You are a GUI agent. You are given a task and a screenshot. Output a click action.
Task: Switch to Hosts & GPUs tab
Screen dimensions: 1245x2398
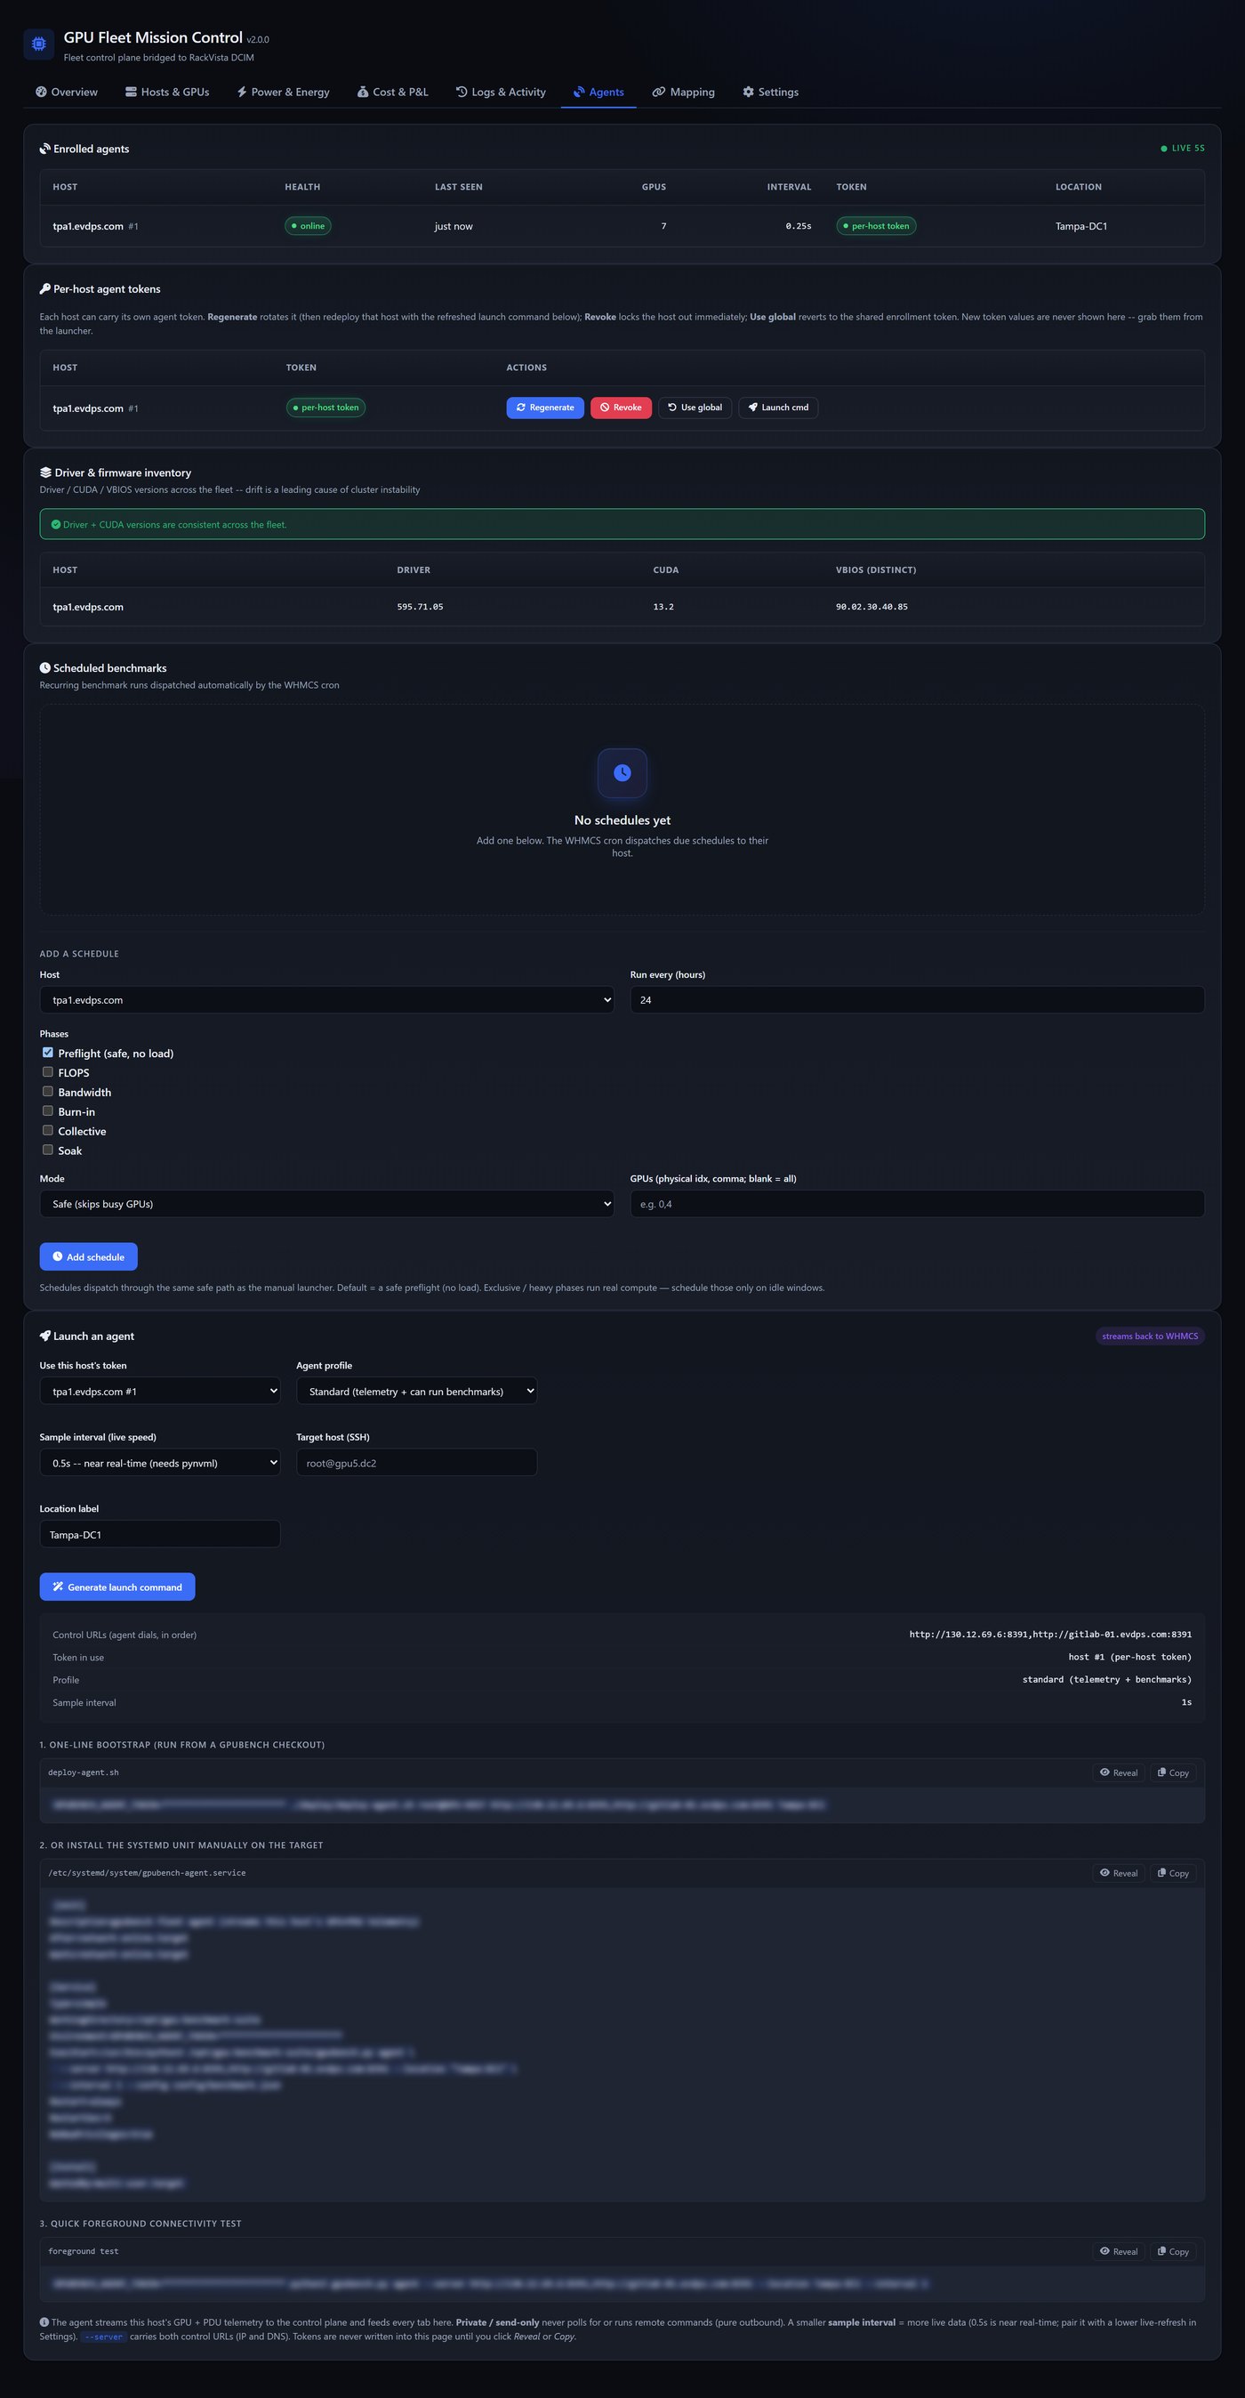pyautogui.click(x=167, y=93)
